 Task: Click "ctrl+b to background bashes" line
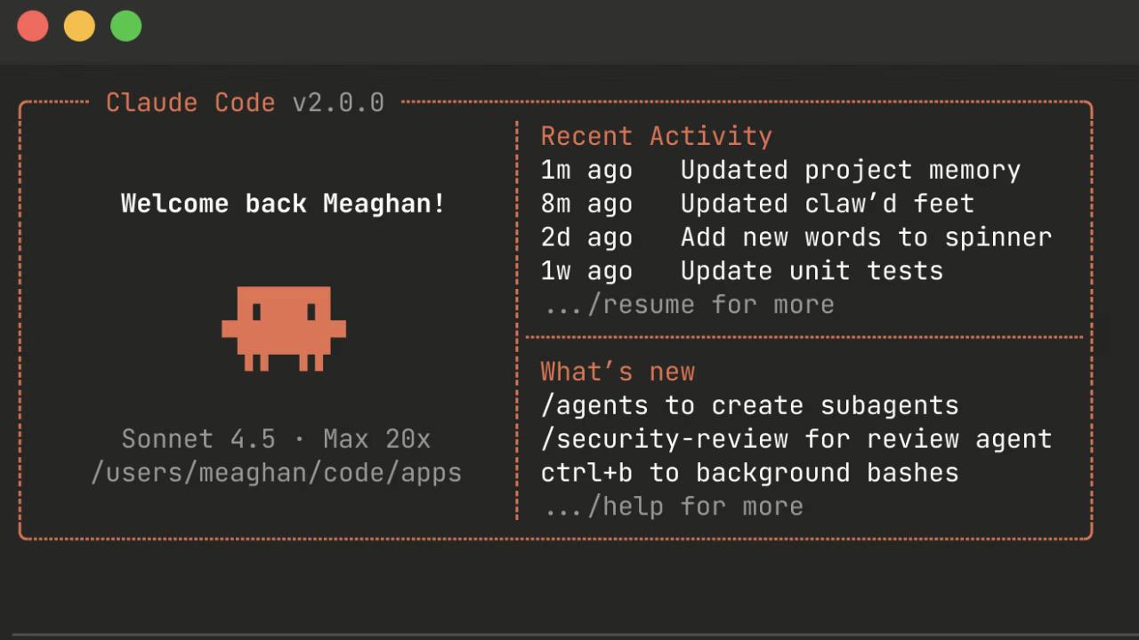click(x=750, y=473)
